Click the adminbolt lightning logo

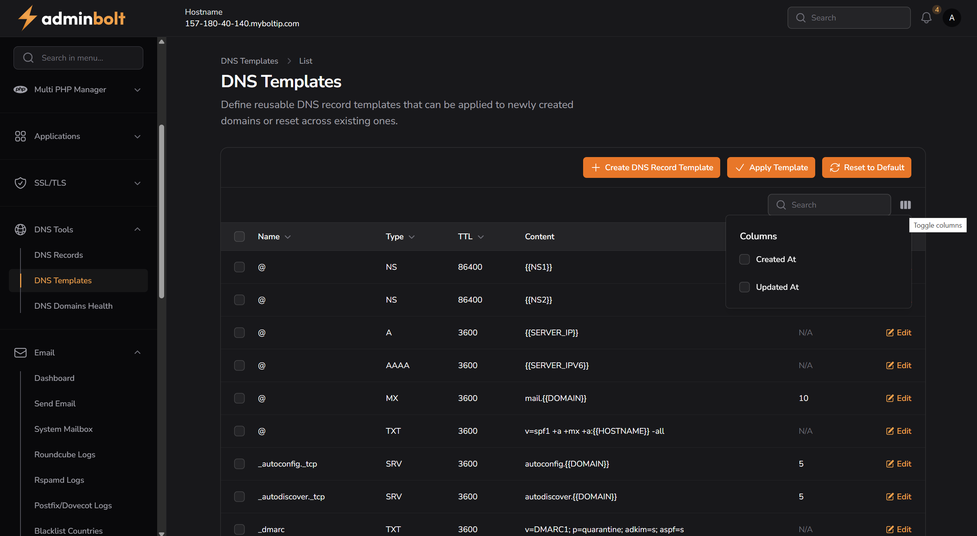27,17
